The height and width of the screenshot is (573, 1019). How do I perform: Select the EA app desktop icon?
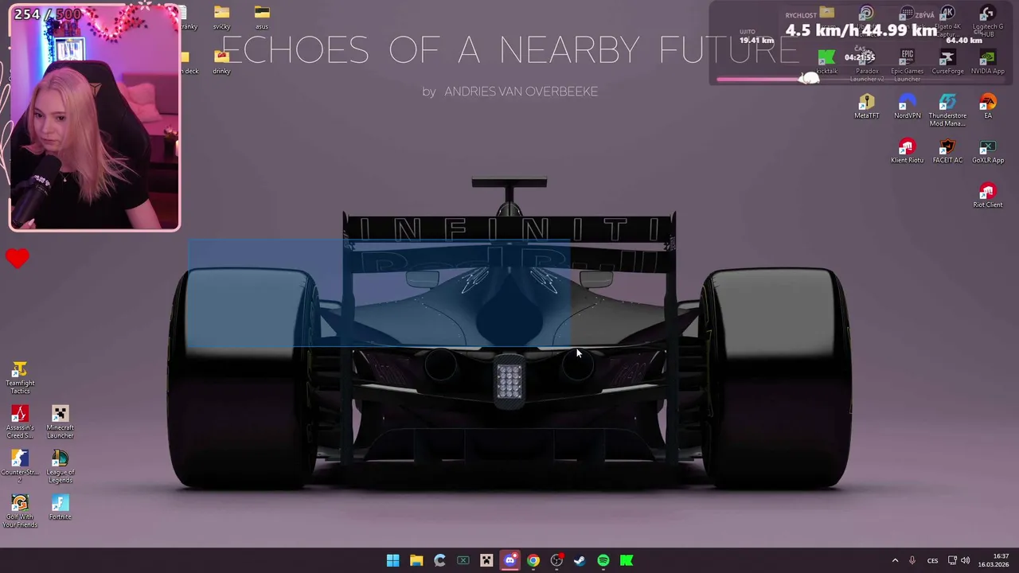[x=987, y=107]
